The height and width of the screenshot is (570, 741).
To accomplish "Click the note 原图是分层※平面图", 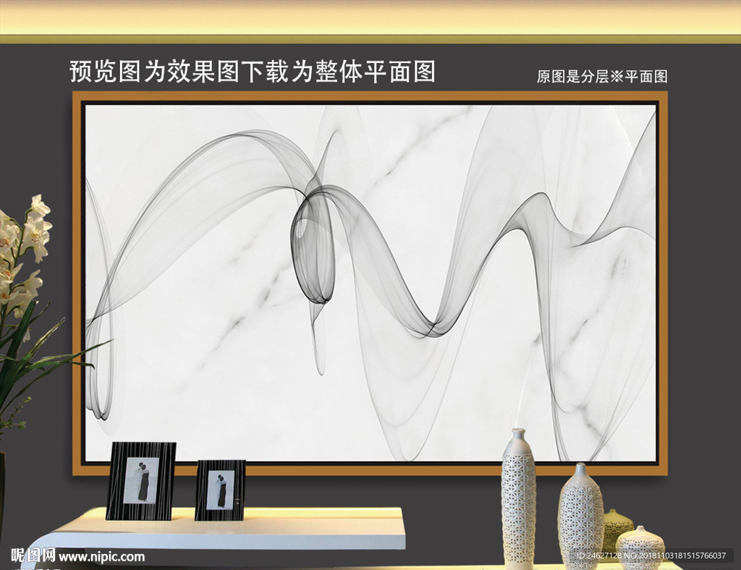I will click(601, 77).
